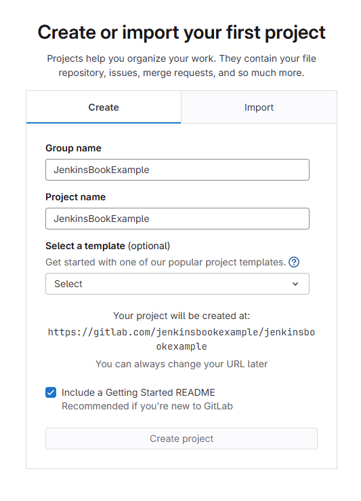Switch to the Import tab
361x501 pixels.
[259, 107]
